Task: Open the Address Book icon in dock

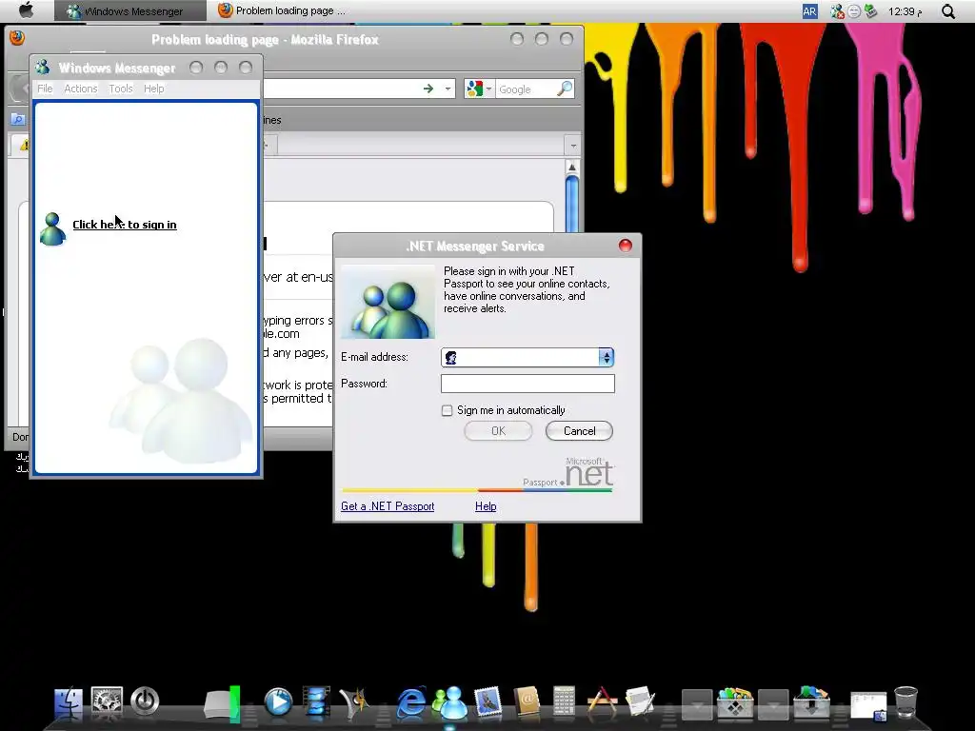Action: tap(526, 702)
